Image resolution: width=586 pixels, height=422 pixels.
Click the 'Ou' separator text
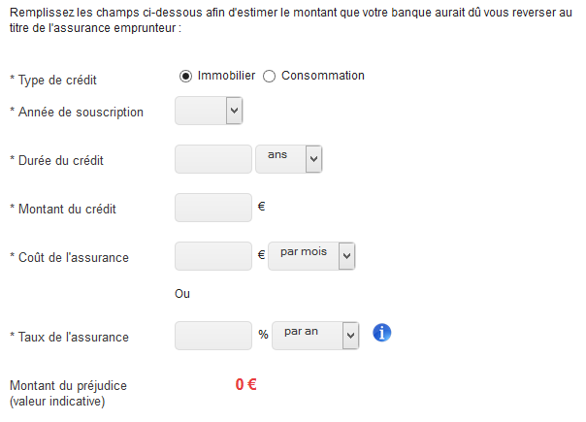coord(182,294)
